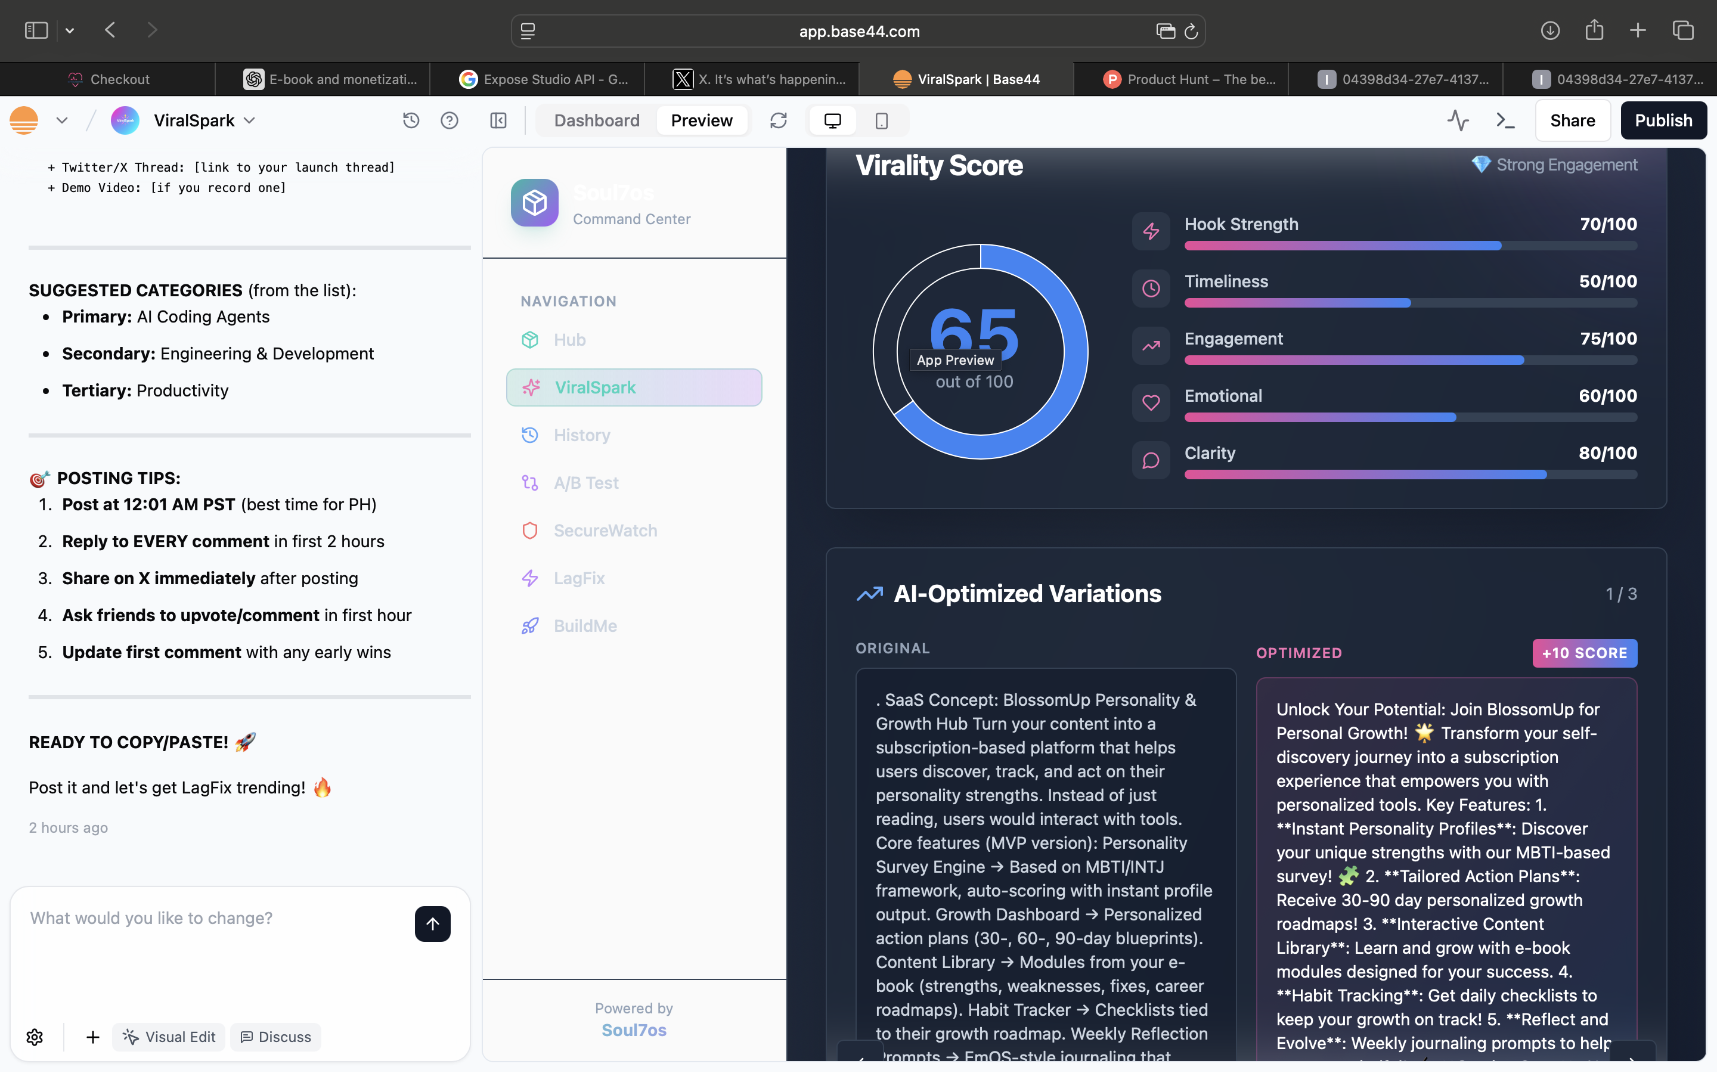Collapse the chat panel with the panel icon
Viewport: 1717px width, 1073px height.
point(498,120)
